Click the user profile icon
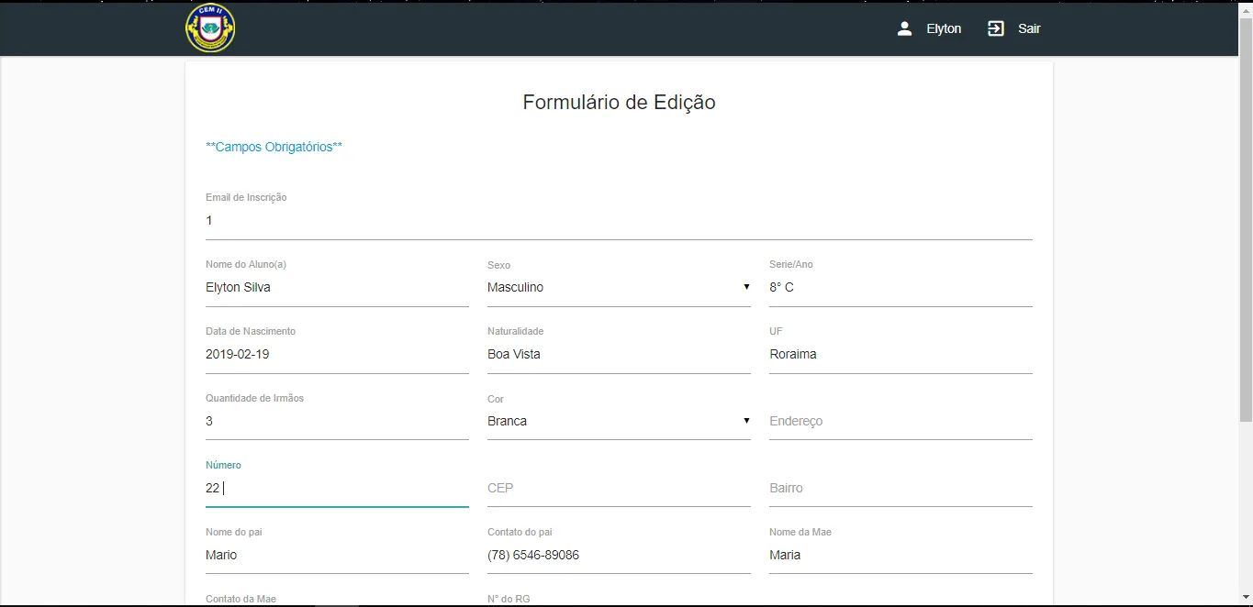Viewport: 1253px width, 607px height. click(904, 28)
